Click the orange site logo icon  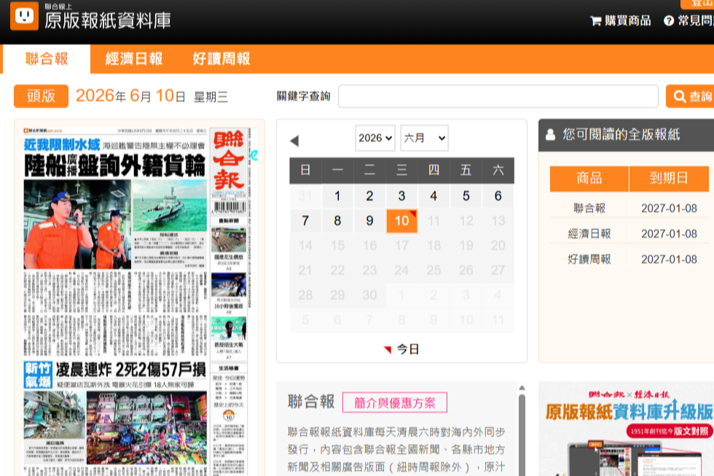pyautogui.click(x=24, y=16)
